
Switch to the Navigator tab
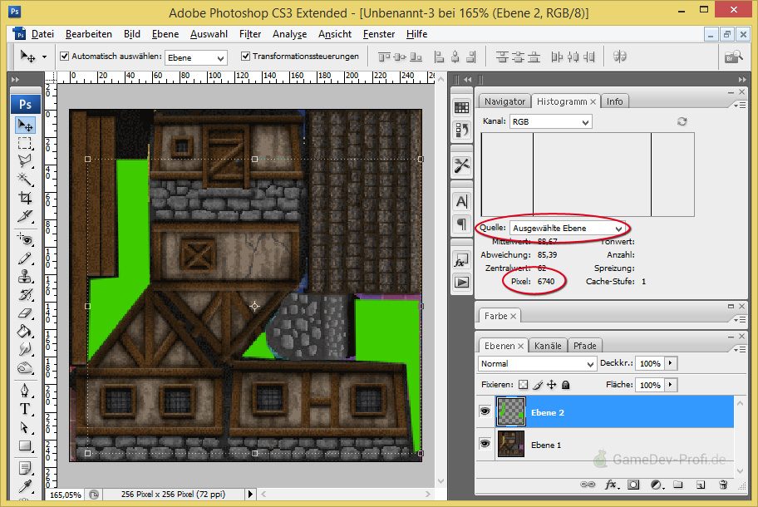(x=505, y=101)
